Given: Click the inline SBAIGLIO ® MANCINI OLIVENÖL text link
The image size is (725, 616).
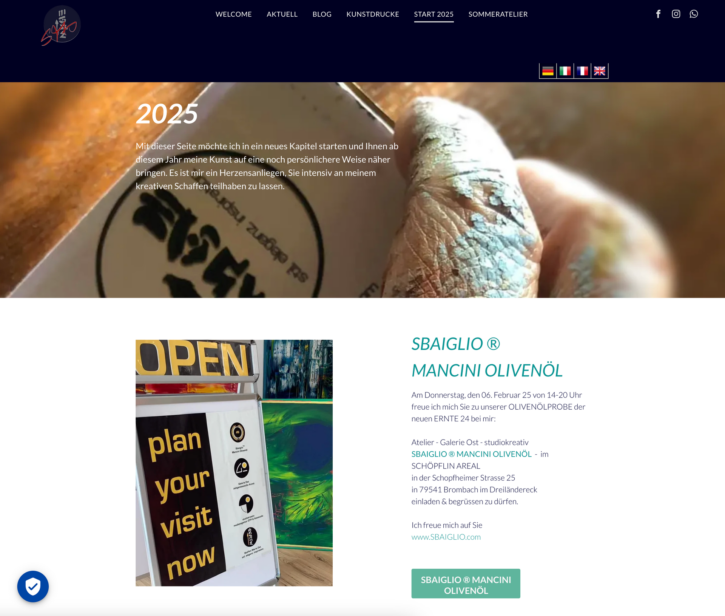Looking at the screenshot, I should coord(471,454).
